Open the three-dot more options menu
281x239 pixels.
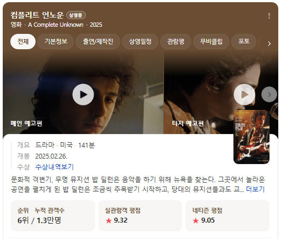pyautogui.click(x=269, y=16)
